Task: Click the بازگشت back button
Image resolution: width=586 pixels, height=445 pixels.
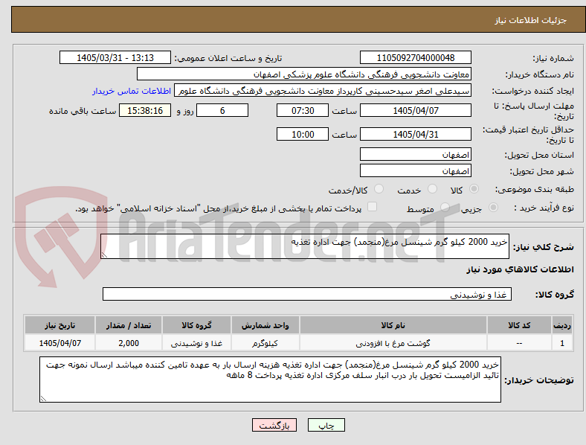Action: [274, 425]
